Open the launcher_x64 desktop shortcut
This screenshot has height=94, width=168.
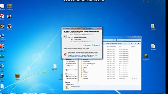(9, 7)
